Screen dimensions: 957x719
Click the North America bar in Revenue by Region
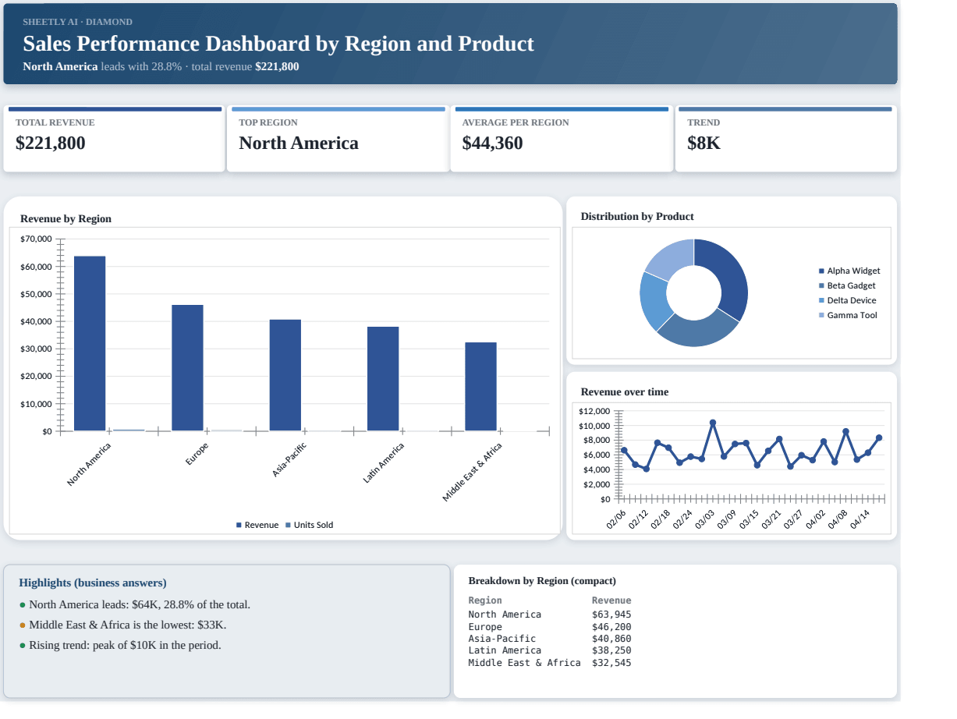point(90,343)
